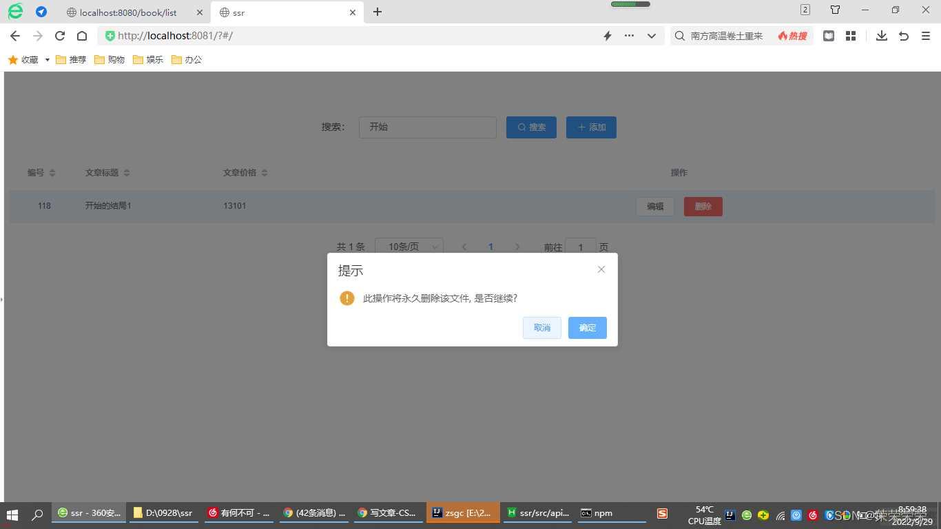Open the 办公 bookmarks folder
The height and width of the screenshot is (529, 941).
coord(187,60)
